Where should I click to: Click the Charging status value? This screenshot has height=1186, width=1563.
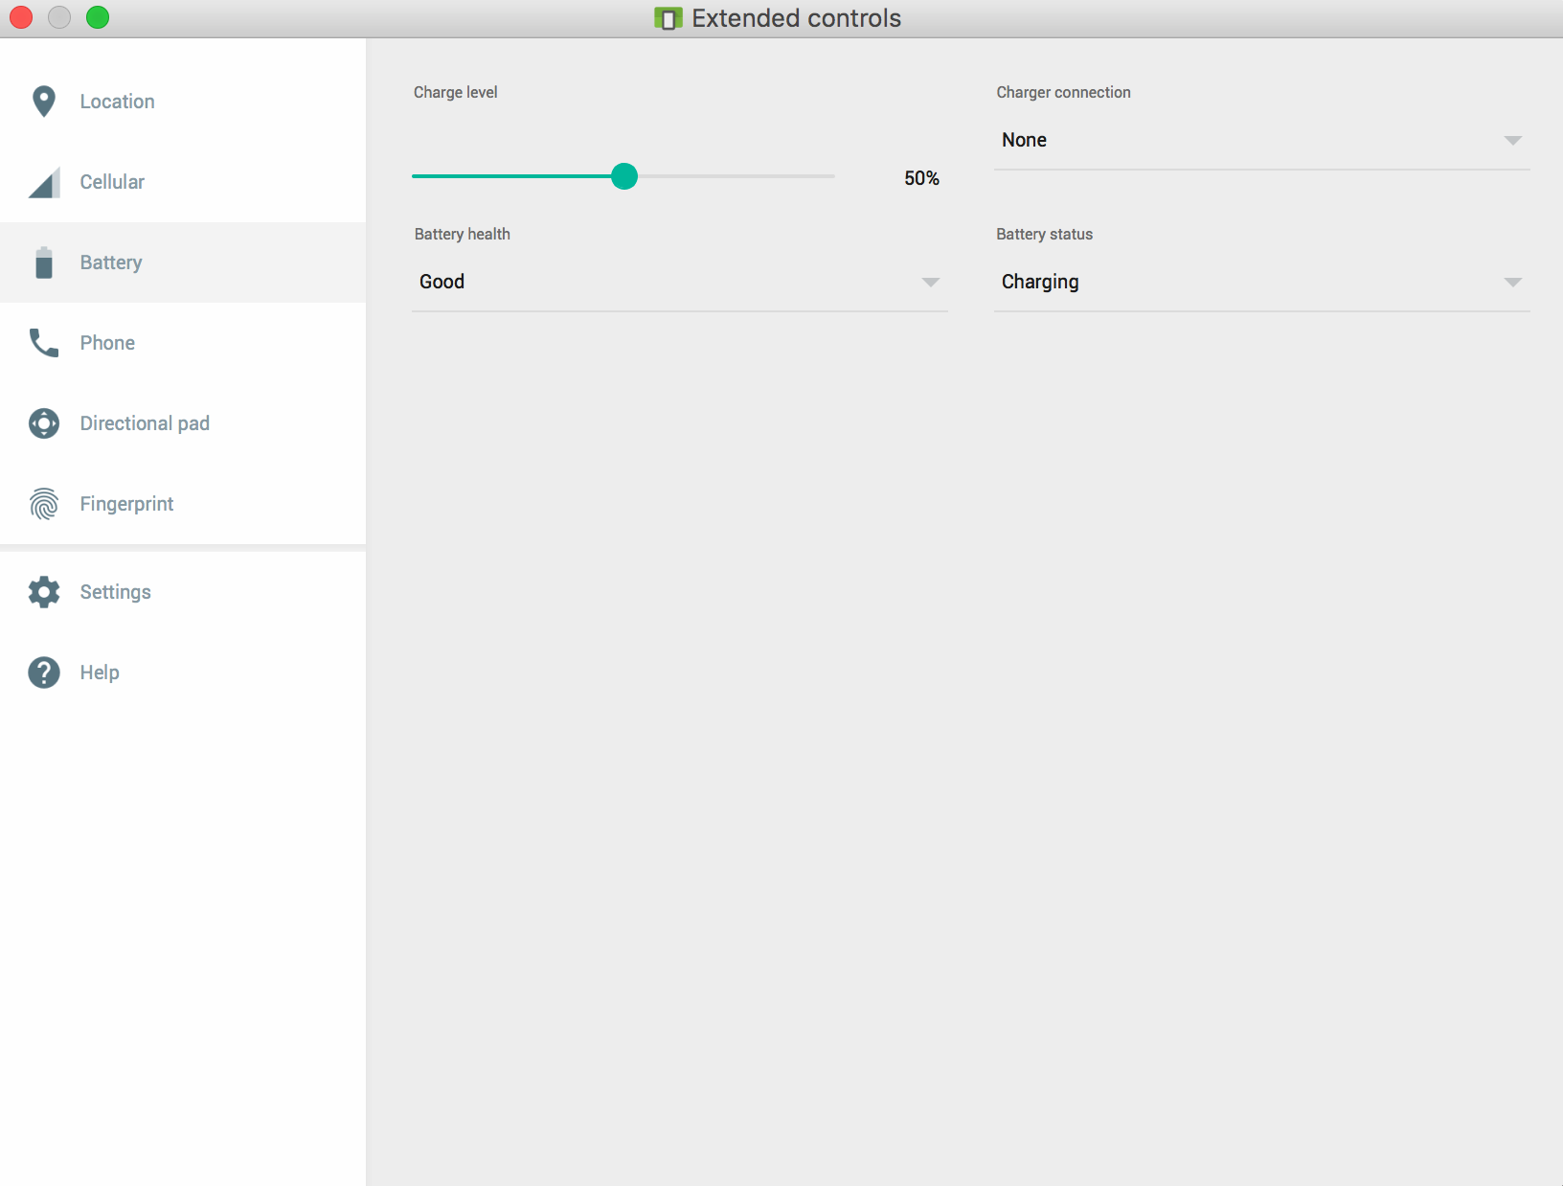click(x=1039, y=282)
